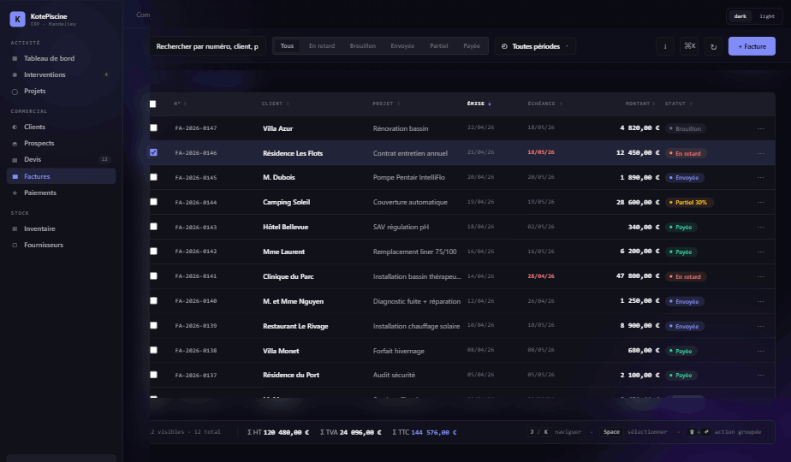791x462 pixels.
Task: Click the Projets circle icon
Action: [x=15, y=92]
